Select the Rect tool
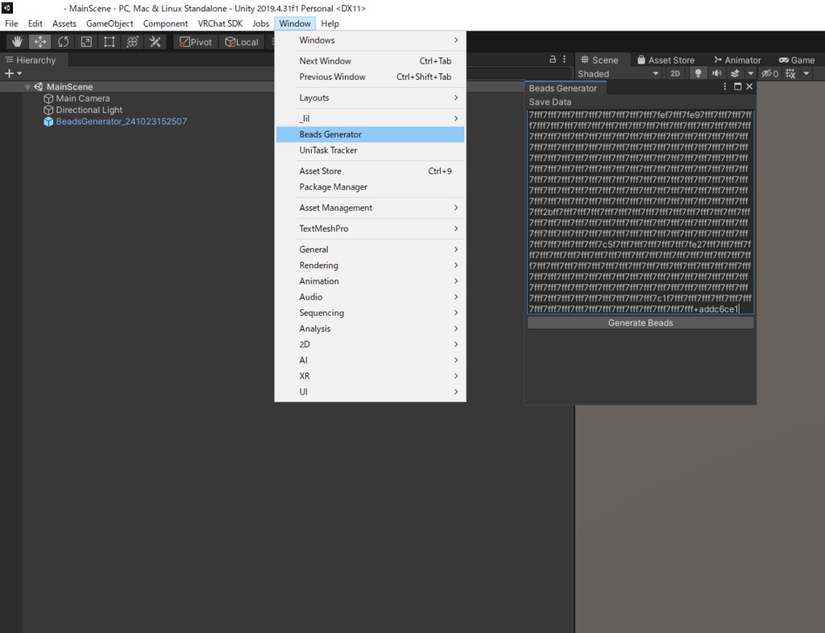 [x=110, y=42]
